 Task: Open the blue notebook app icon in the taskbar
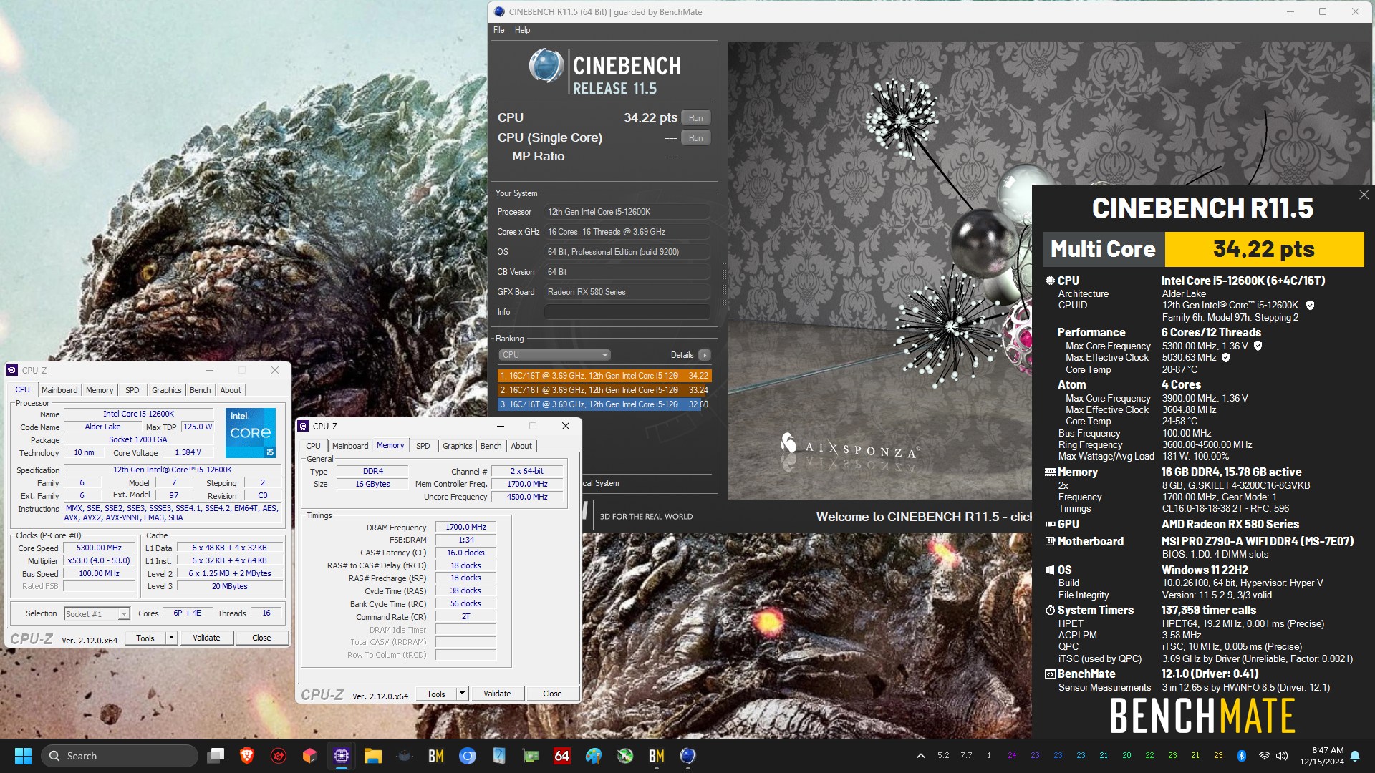tap(499, 756)
